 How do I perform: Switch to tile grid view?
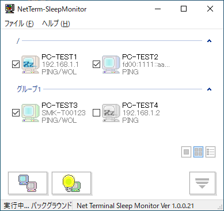tap(198, 152)
